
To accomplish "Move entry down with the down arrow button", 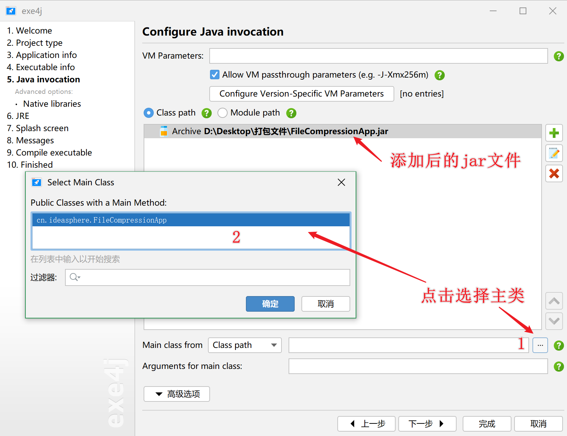I will pos(554,321).
